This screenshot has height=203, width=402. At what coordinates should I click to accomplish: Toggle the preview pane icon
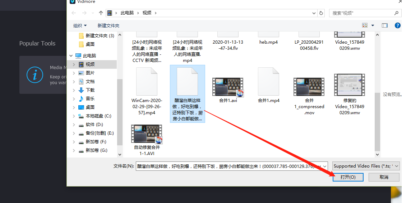point(384,25)
